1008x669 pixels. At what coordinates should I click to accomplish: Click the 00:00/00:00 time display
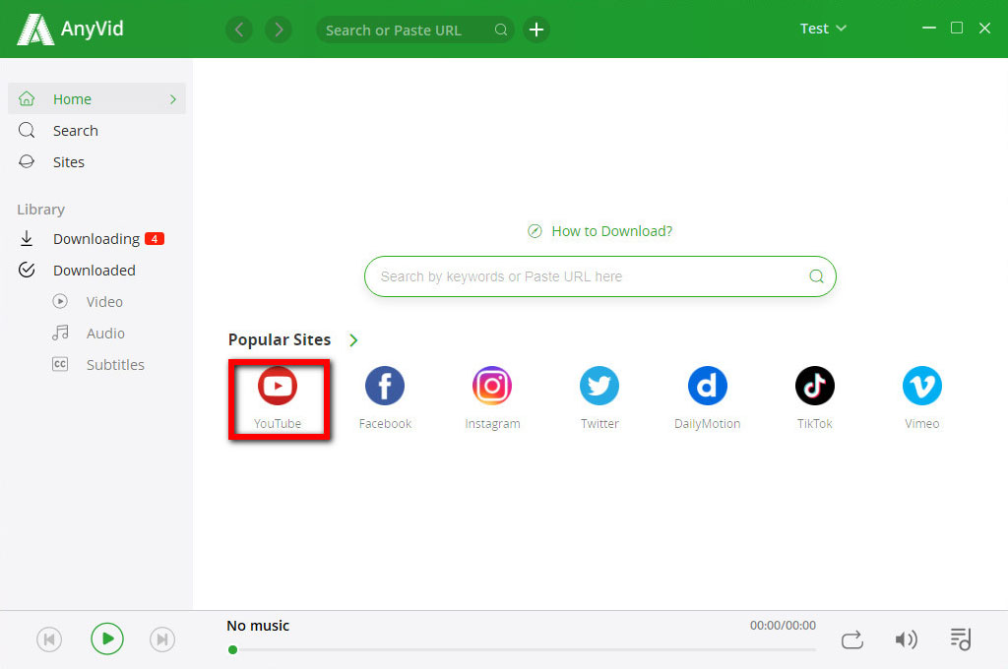[x=783, y=626]
